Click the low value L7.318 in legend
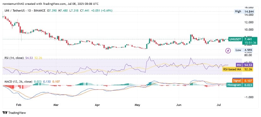The width and height of the screenshot is (261, 117). tap(74, 11)
